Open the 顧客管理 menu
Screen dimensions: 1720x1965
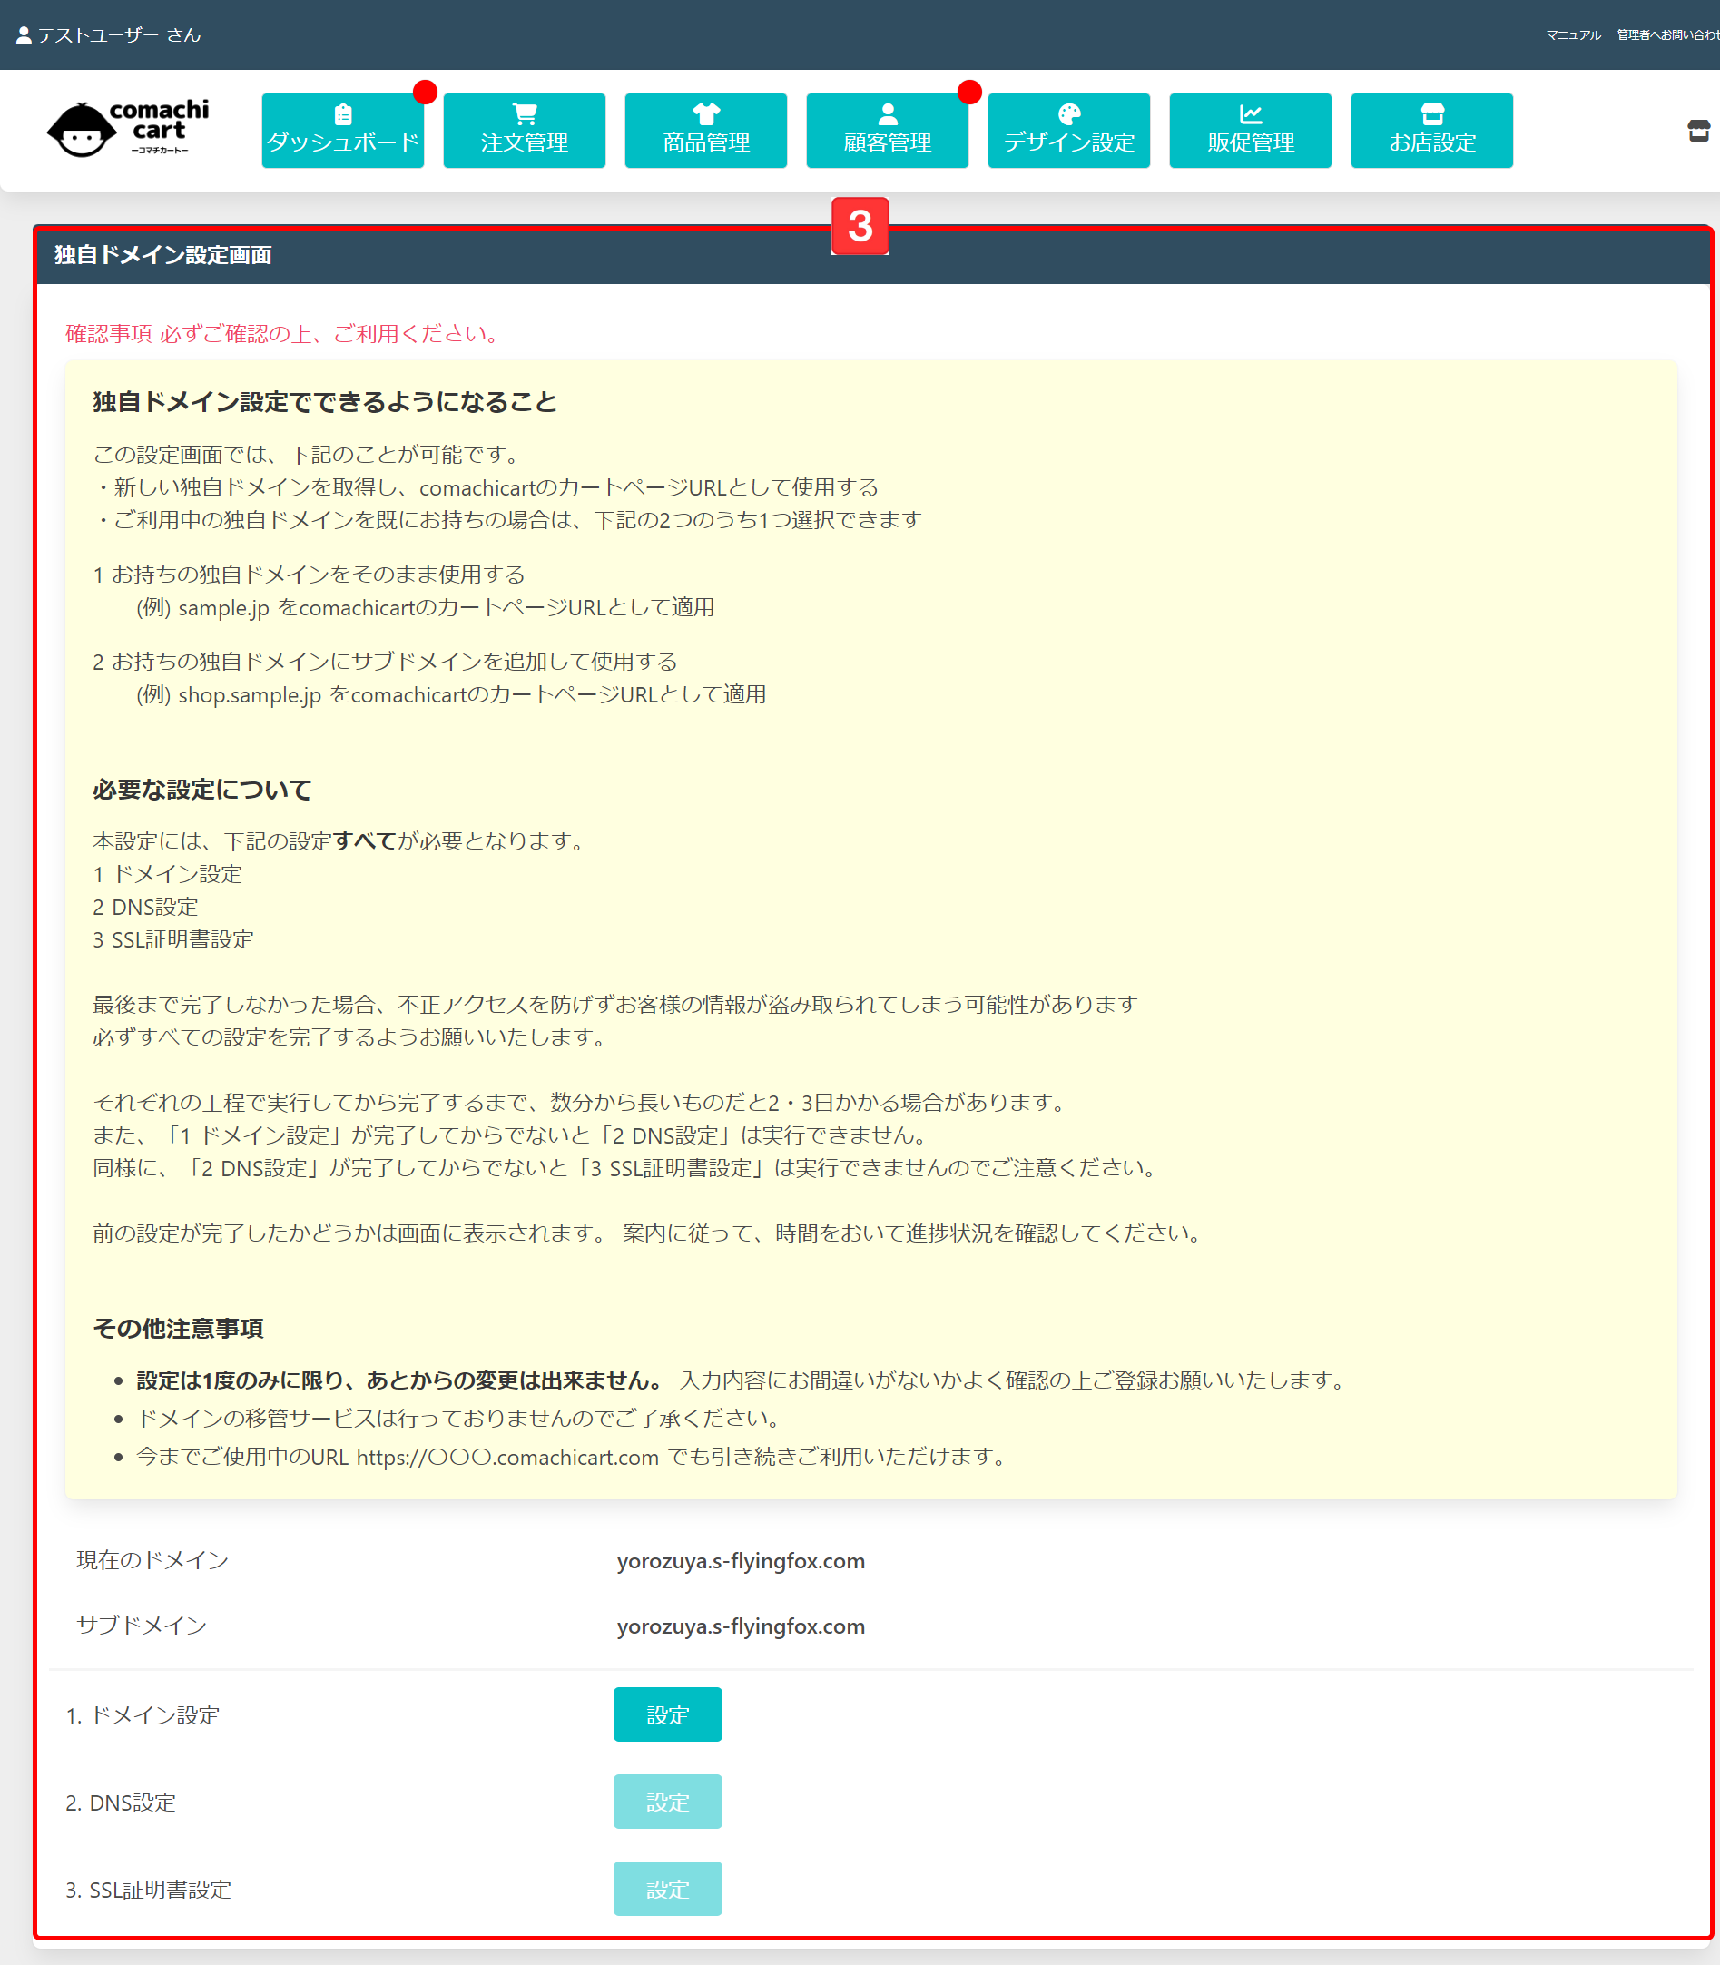click(887, 131)
